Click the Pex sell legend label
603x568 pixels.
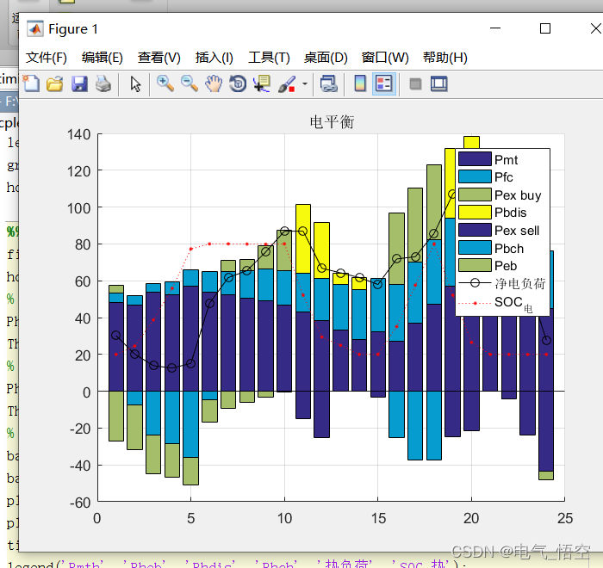coord(517,231)
